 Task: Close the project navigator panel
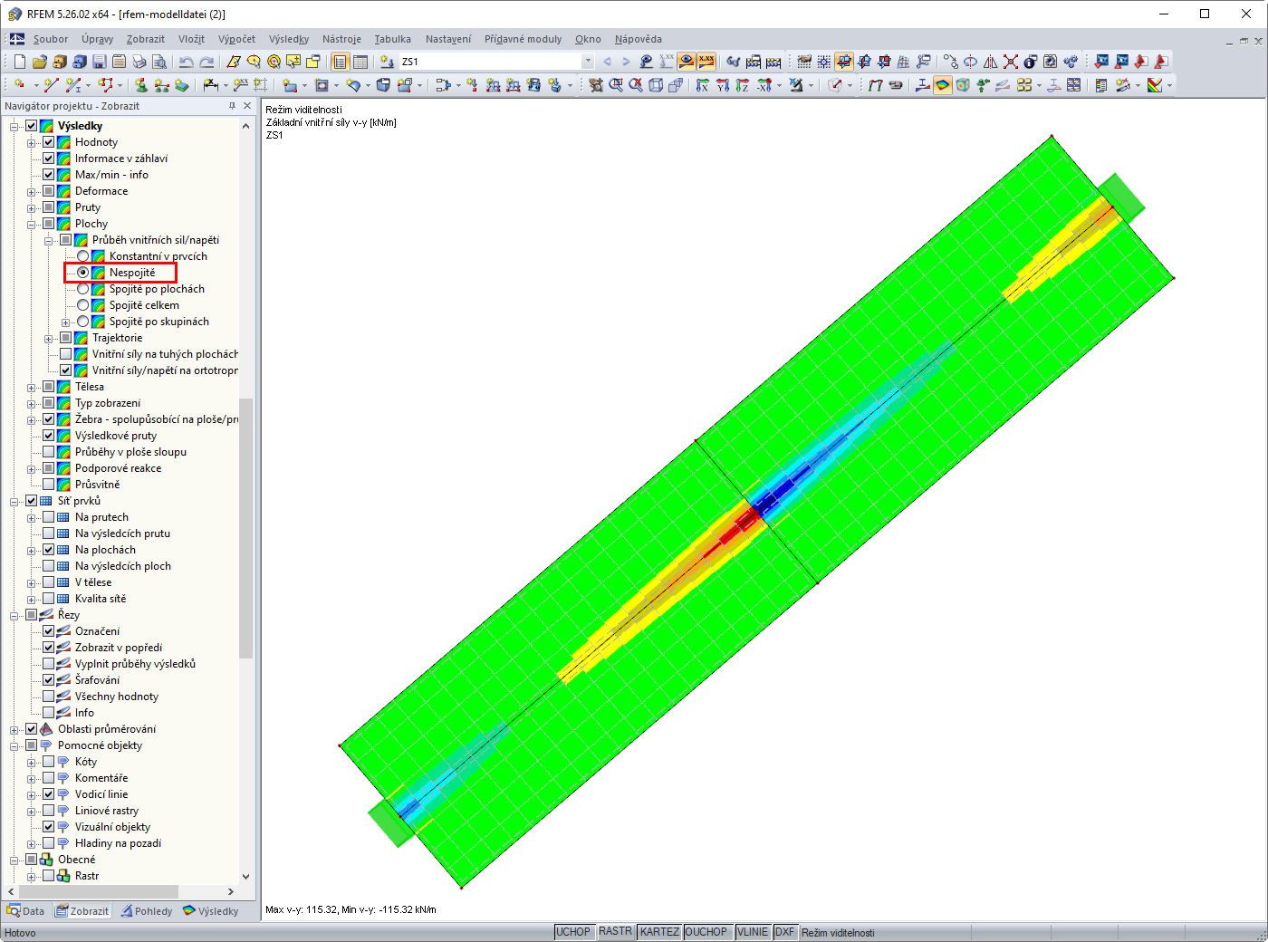coord(247,106)
